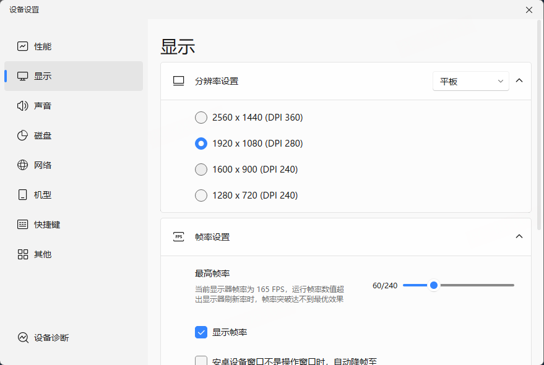Click the FPS icon in frame rate settings
Image resolution: width=544 pixels, height=365 pixels.
[178, 236]
